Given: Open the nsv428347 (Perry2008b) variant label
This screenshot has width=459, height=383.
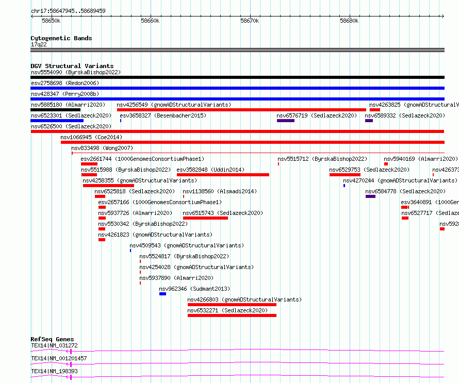Looking at the screenshot, I should point(65,94).
